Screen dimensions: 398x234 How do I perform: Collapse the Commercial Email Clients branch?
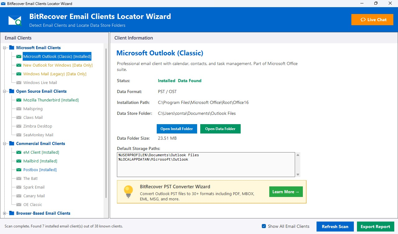[x=4, y=143]
